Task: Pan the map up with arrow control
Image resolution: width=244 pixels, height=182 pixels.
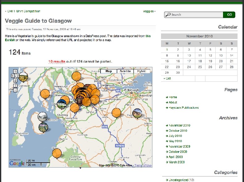Action: pyautogui.click(x=15, y=71)
